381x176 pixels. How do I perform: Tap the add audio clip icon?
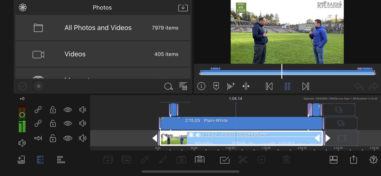click(x=127, y=160)
